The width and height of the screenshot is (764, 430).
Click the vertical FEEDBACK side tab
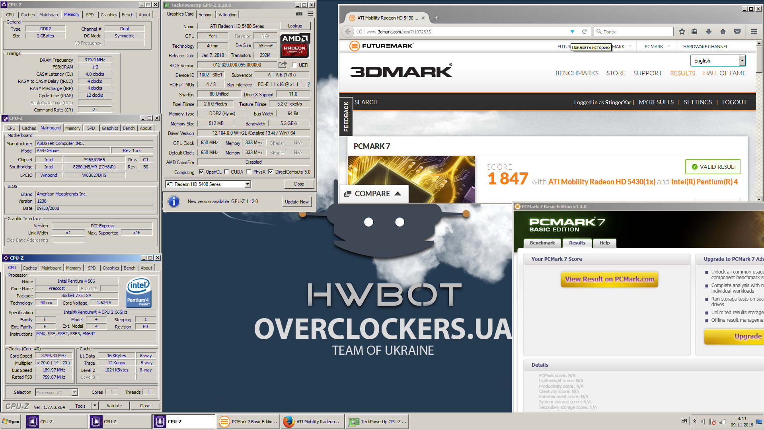(346, 116)
